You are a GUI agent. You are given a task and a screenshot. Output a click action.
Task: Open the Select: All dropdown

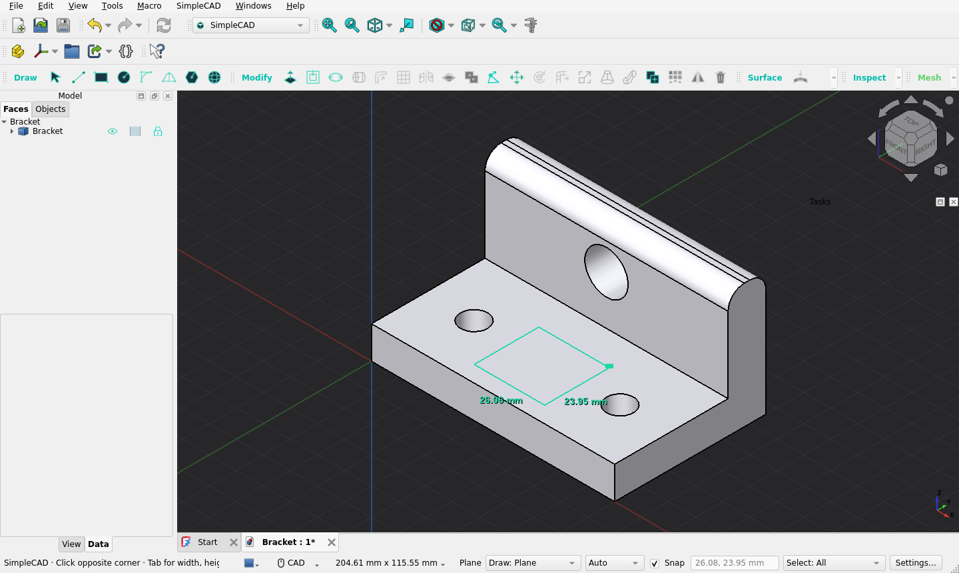[x=834, y=563]
